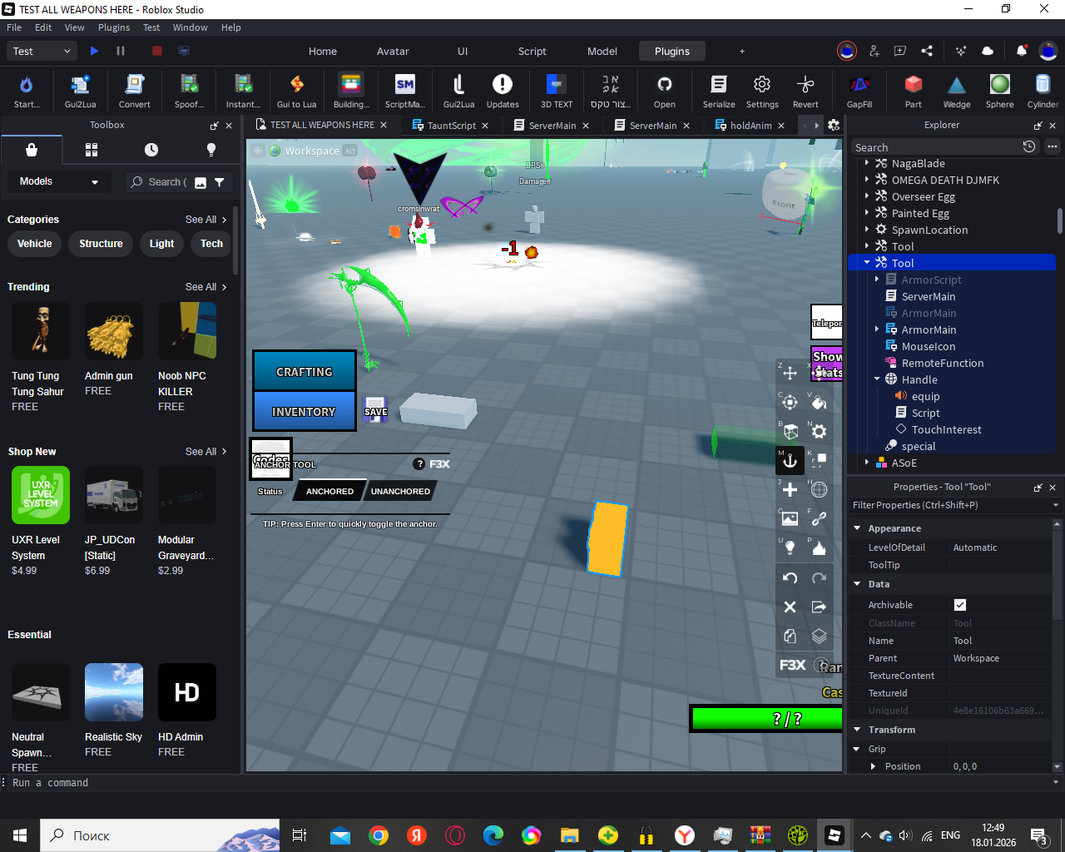
Task: Open Windows Start menu
Action: (x=20, y=835)
